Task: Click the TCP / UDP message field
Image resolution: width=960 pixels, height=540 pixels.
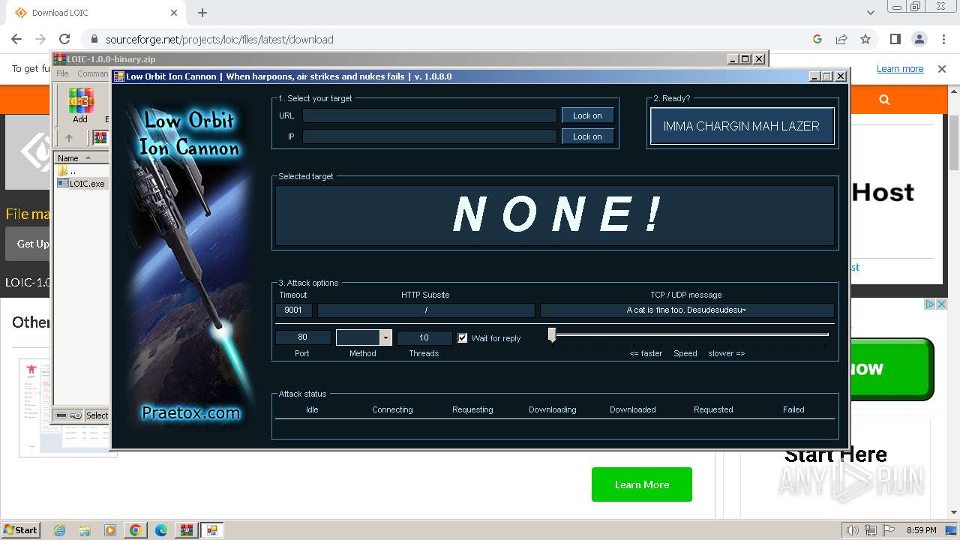Action: (687, 310)
